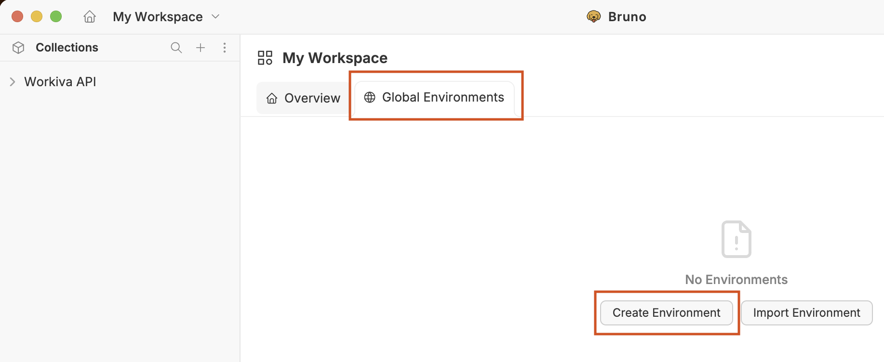Minimize window with yellow button
Screen dimensions: 884x362
[x=37, y=16]
